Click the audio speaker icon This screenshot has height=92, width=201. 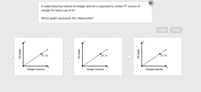tap(151, 3)
